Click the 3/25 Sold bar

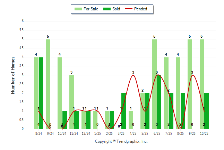click(124, 111)
